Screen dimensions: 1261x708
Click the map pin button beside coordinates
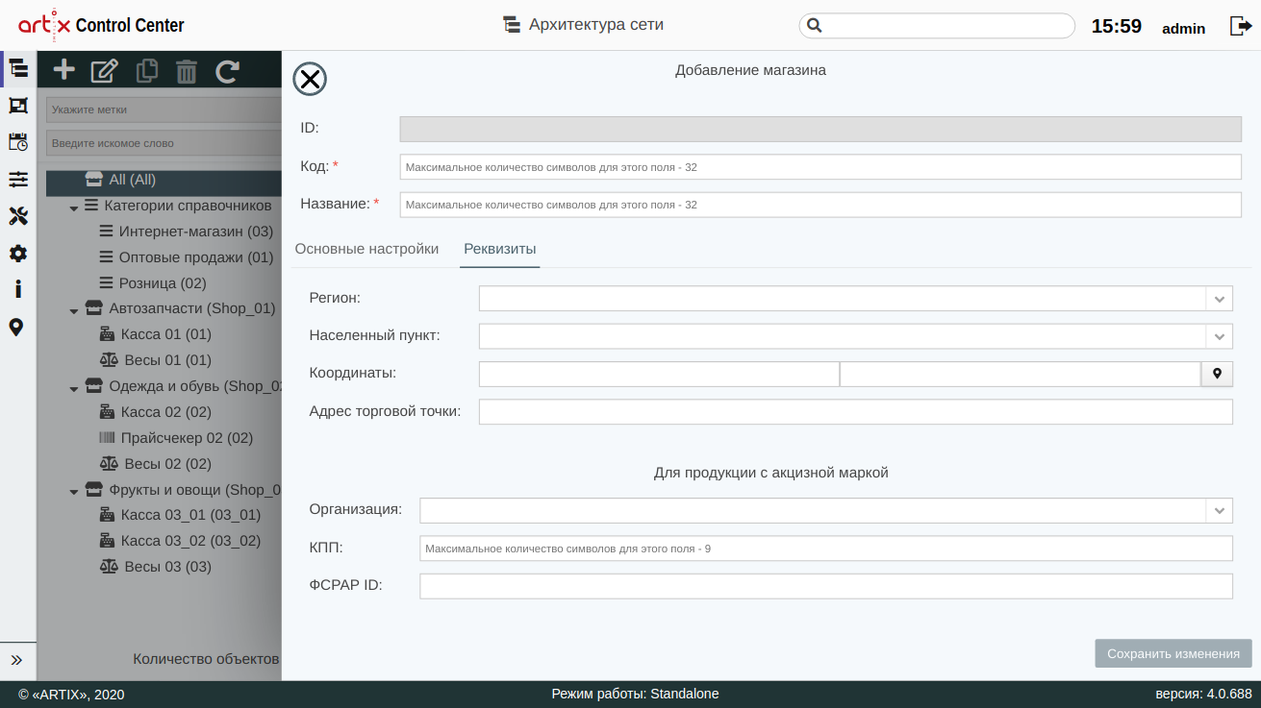pyautogui.click(x=1217, y=374)
